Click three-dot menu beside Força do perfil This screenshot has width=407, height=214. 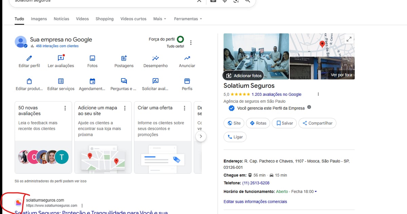click(x=191, y=43)
